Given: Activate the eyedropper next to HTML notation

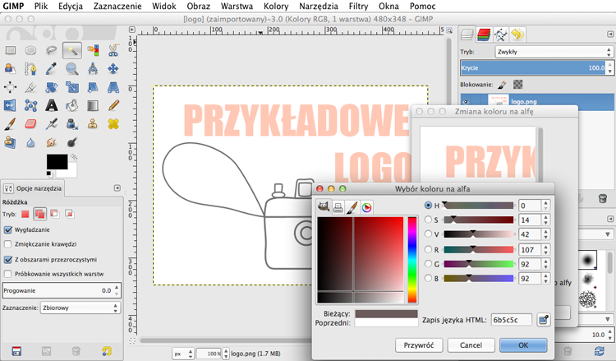Looking at the screenshot, I should click(x=544, y=320).
